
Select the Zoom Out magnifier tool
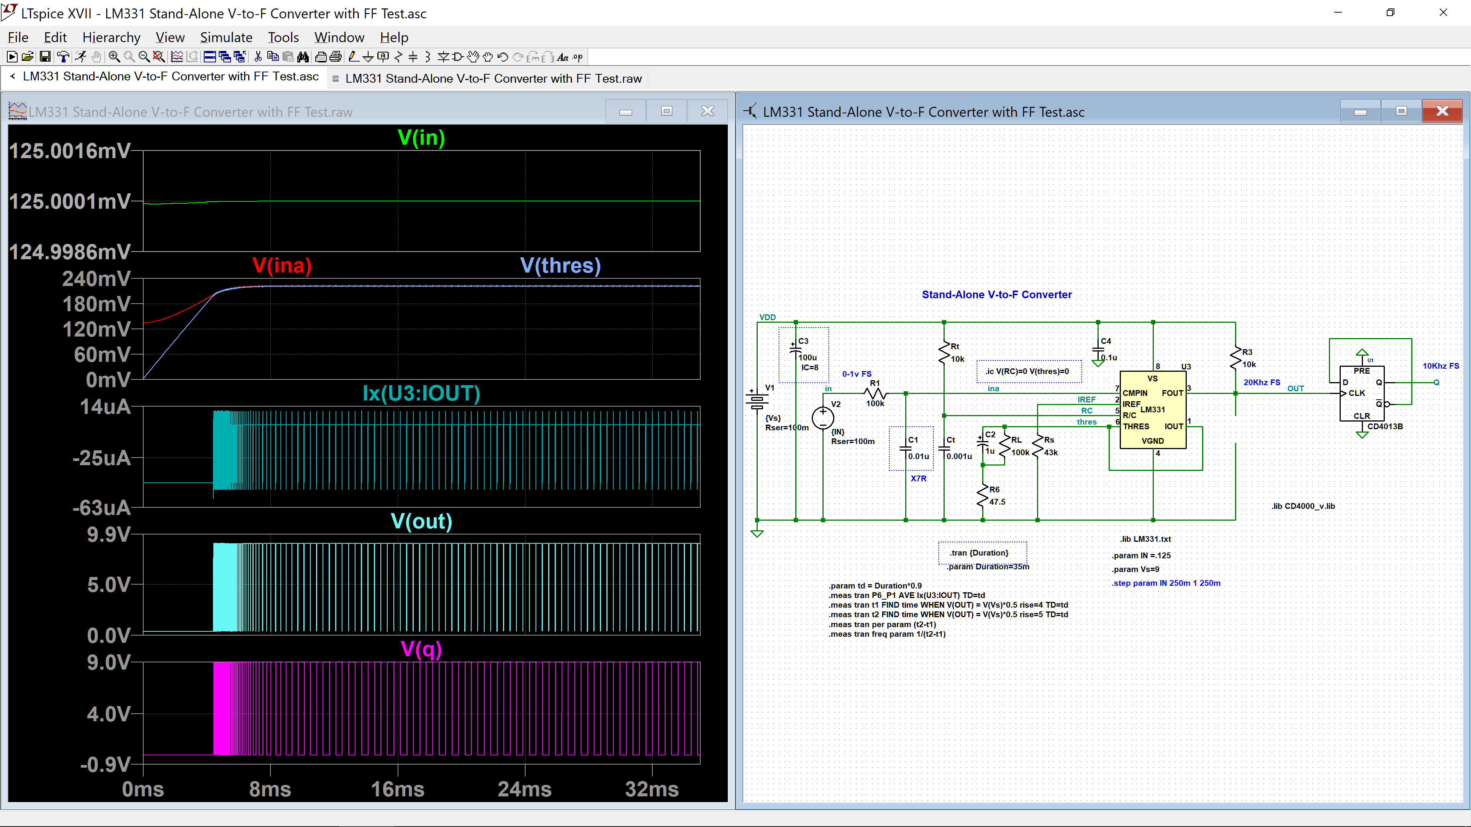pyautogui.click(x=144, y=57)
